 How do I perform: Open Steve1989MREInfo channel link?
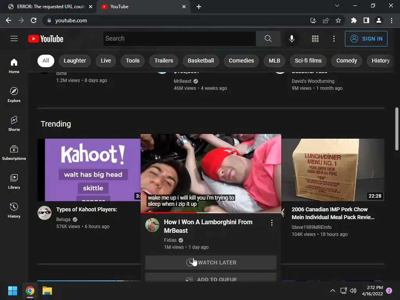311,227
